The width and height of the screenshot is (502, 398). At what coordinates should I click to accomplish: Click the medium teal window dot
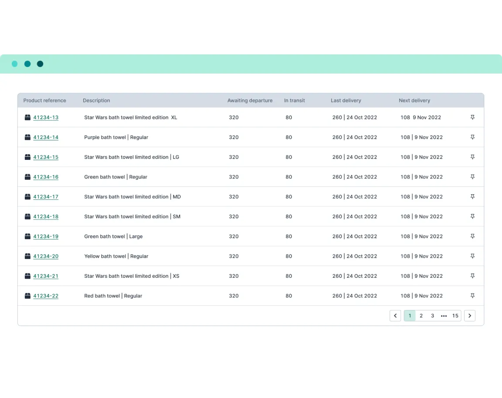pos(27,64)
